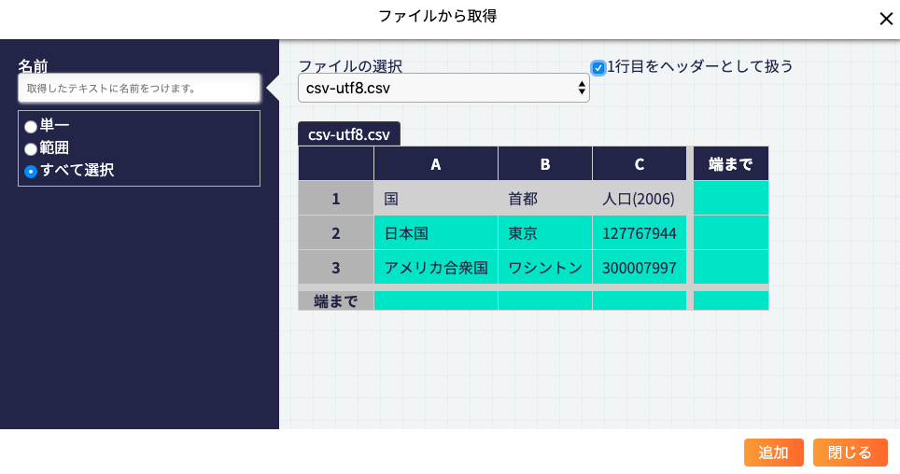The width and height of the screenshot is (900, 474).
Task: Switch to the csv-utf8.csv sheet tab
Action: (349, 134)
